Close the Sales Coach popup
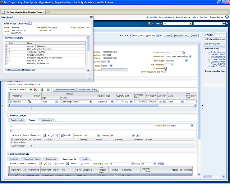The height and width of the screenshot is (184, 230). click(x=91, y=17)
